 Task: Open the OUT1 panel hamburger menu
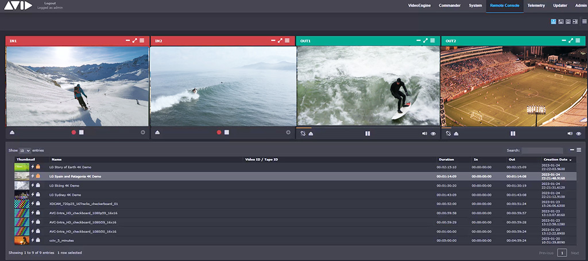coord(432,41)
